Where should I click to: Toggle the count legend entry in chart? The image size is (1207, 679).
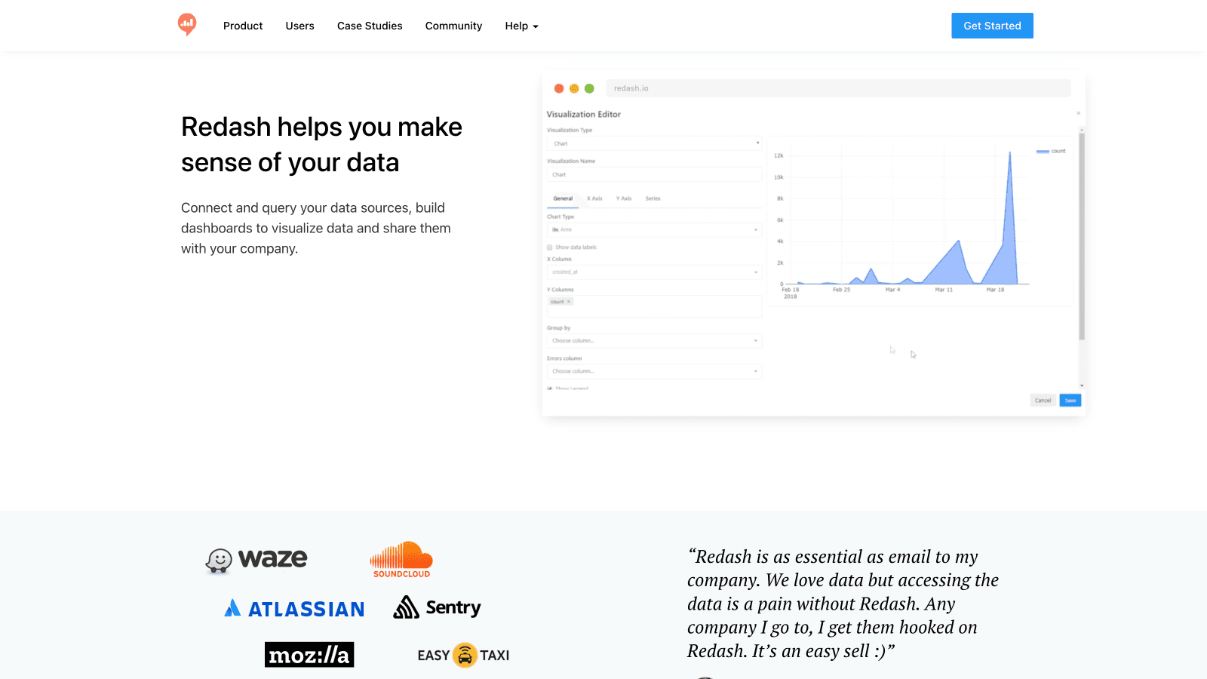tap(1051, 151)
